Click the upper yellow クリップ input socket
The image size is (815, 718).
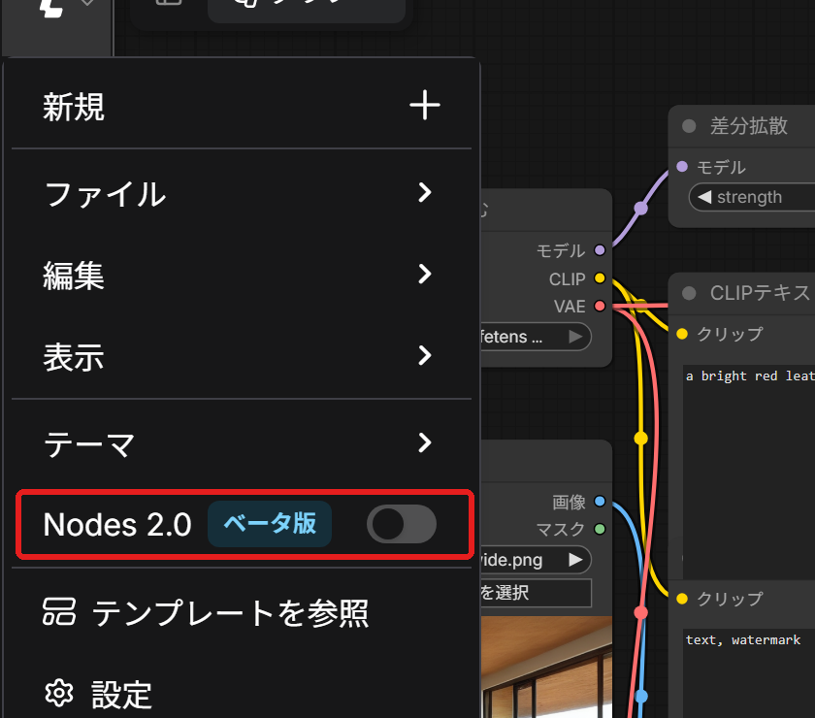[682, 334]
